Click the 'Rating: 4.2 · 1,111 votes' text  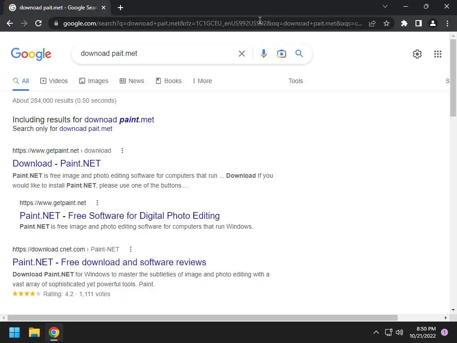coord(77,294)
